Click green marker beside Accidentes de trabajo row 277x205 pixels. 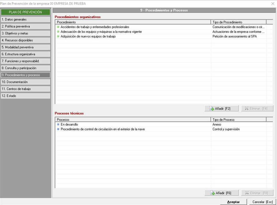click(x=58, y=27)
